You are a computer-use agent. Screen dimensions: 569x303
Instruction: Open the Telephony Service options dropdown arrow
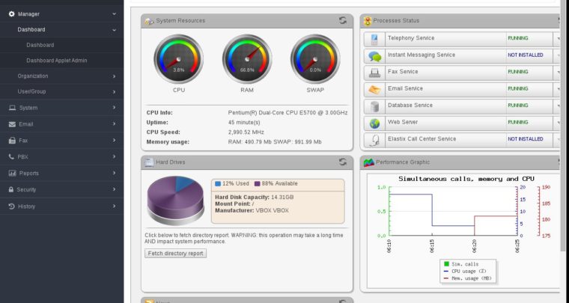(558, 38)
